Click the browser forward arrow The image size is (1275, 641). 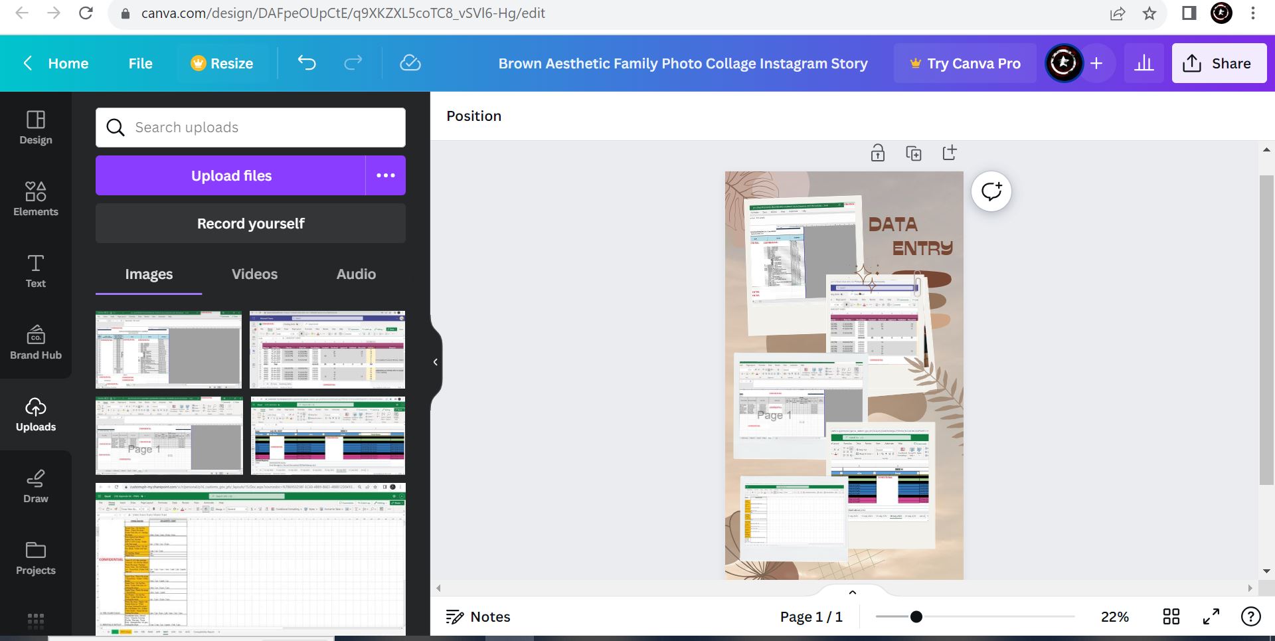(54, 13)
